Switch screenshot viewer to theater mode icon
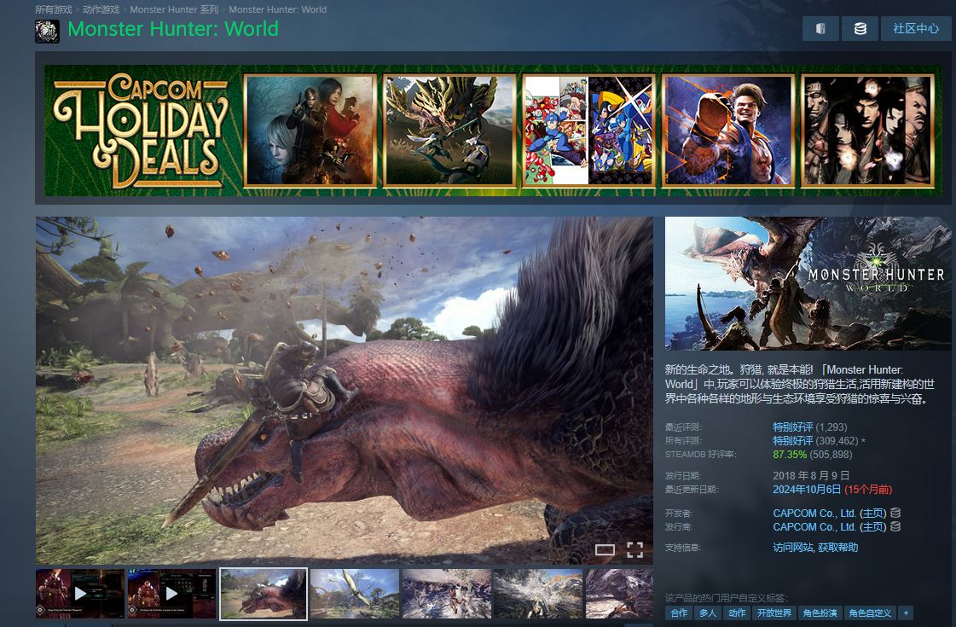Screen dimensions: 956x627 [x=605, y=549]
